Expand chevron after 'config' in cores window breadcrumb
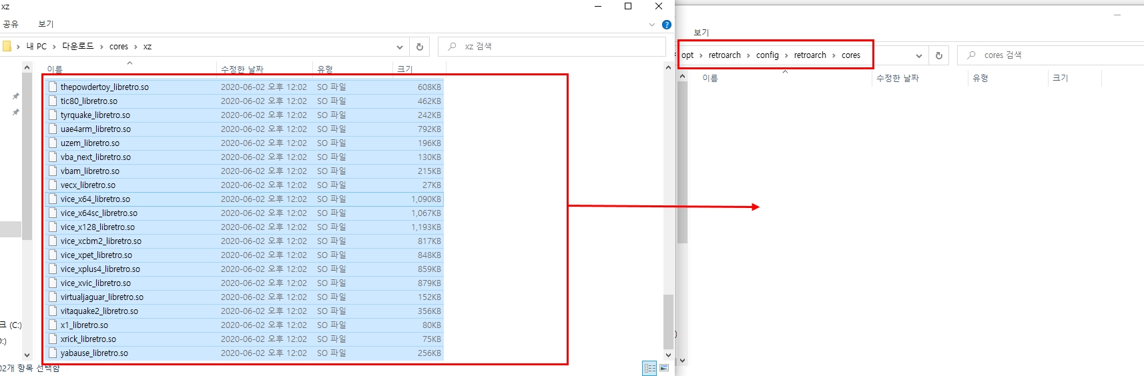This screenshot has height=376, width=1144. [786, 55]
